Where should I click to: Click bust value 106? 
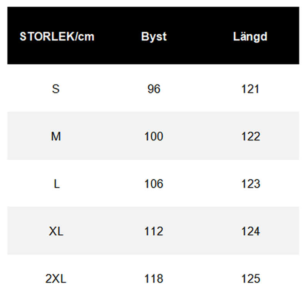[154, 184]
